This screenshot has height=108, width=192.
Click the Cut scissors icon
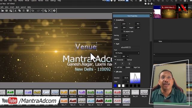15,11
